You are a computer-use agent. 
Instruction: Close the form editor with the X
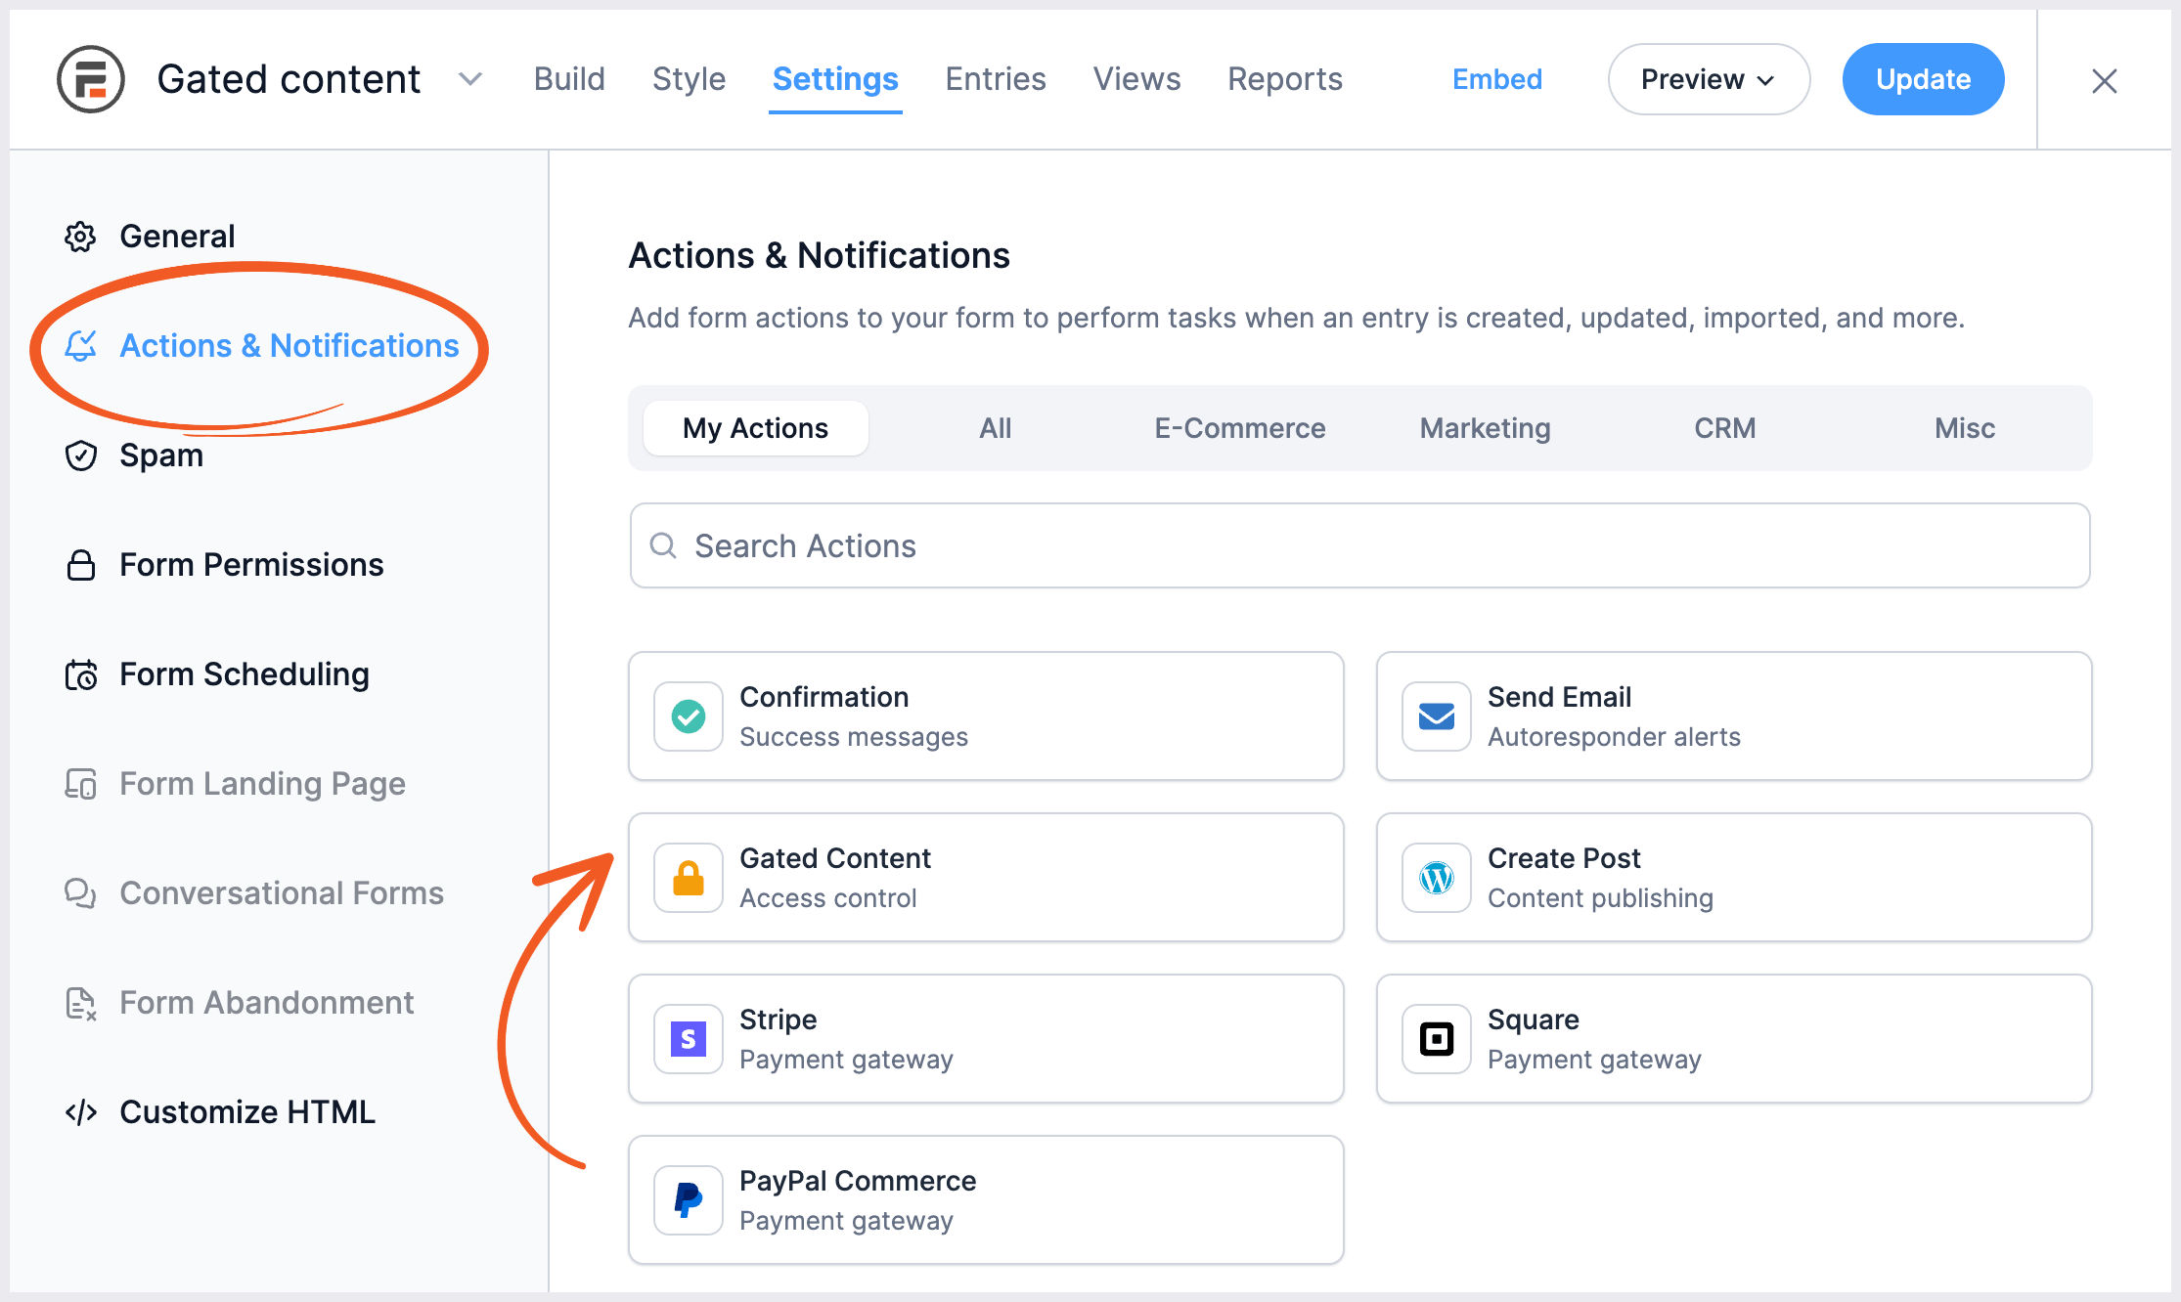pos(2105,80)
